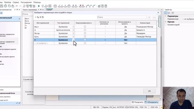This screenshot has height=109, width=194.
Task: Click the Разделить button at the bottom
Action: pos(137,102)
